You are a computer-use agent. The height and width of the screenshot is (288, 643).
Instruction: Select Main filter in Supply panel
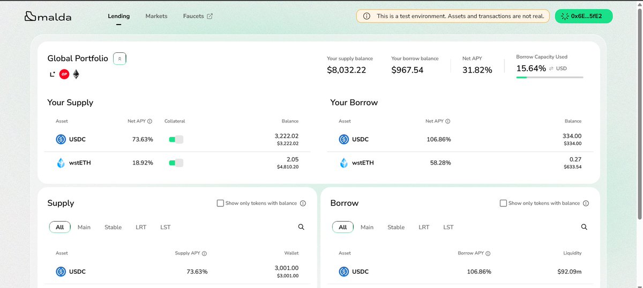[84, 227]
